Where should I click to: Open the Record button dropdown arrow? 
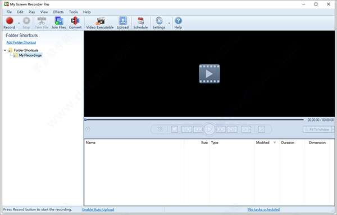pyautogui.click(x=19, y=23)
